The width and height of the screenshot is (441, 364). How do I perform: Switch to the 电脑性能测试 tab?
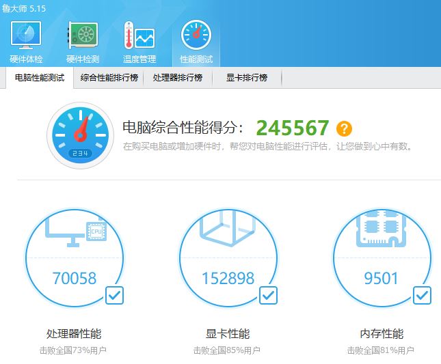(40, 78)
